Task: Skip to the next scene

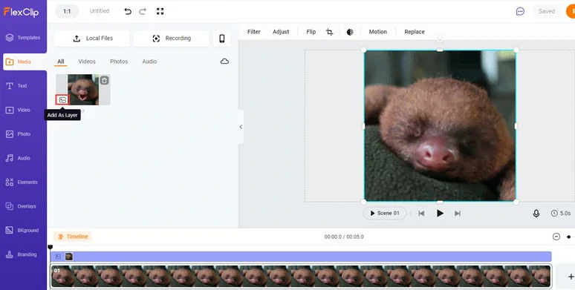Action: pyautogui.click(x=458, y=213)
